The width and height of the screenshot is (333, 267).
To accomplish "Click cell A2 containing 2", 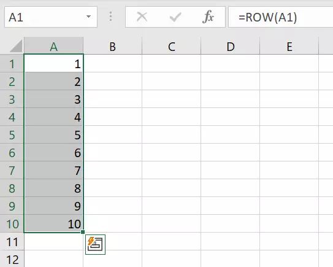I will [54, 82].
